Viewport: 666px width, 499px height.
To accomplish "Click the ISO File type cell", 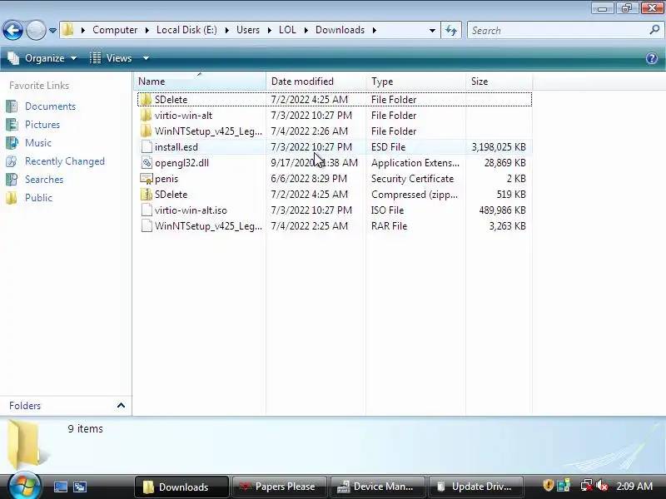I will pyautogui.click(x=387, y=210).
